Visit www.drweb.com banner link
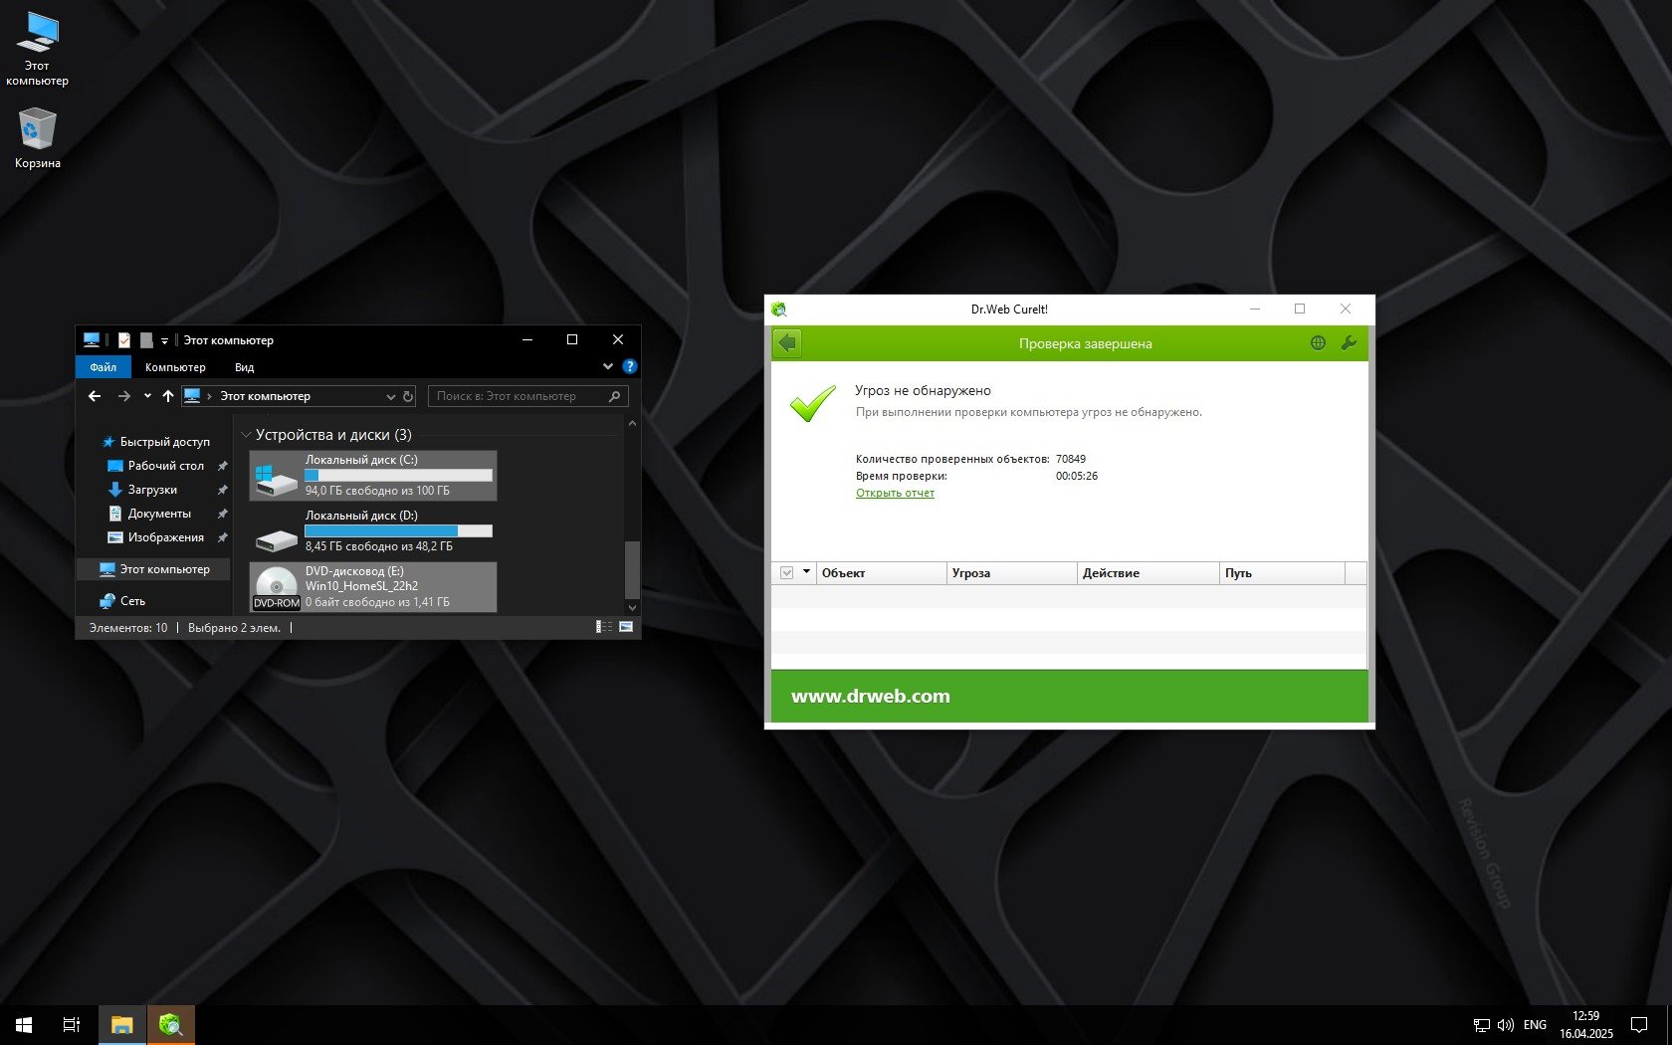This screenshot has width=1672, height=1045. click(x=871, y=696)
